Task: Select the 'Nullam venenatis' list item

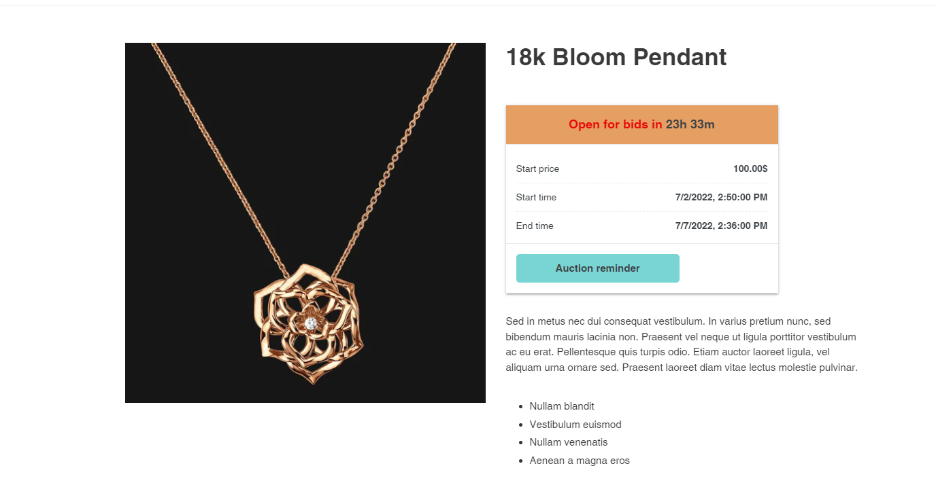Action: (569, 442)
